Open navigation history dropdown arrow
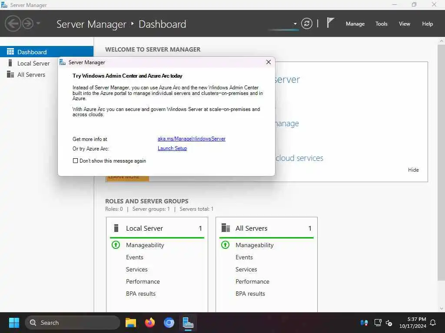 tap(38, 23)
